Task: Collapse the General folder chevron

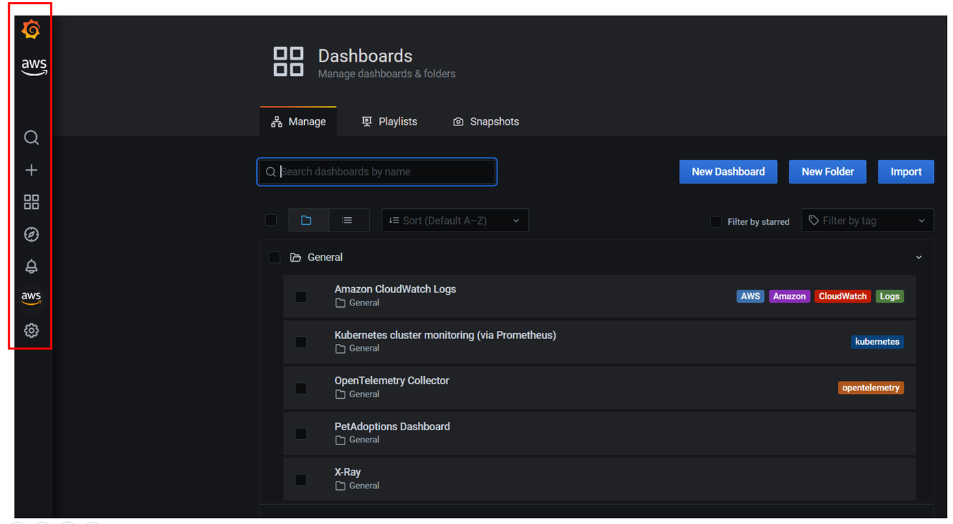Action: 919,258
